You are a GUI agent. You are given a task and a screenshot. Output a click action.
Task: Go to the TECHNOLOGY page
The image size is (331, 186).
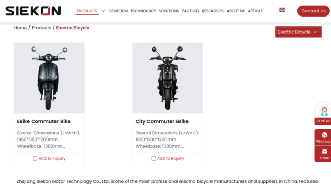(x=143, y=11)
